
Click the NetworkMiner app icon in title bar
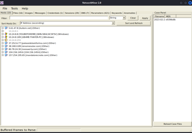tap(2, 3)
